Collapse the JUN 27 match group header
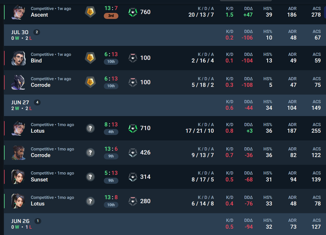 pos(165,105)
